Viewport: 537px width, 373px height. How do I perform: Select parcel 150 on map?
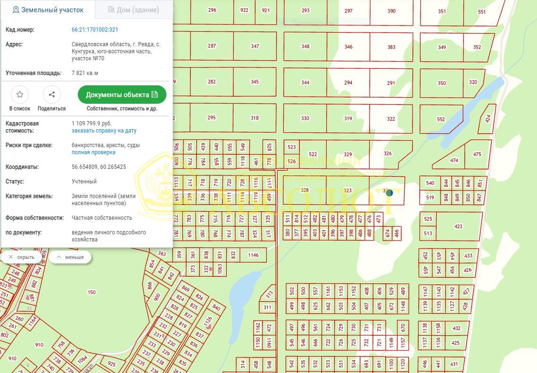(91, 292)
